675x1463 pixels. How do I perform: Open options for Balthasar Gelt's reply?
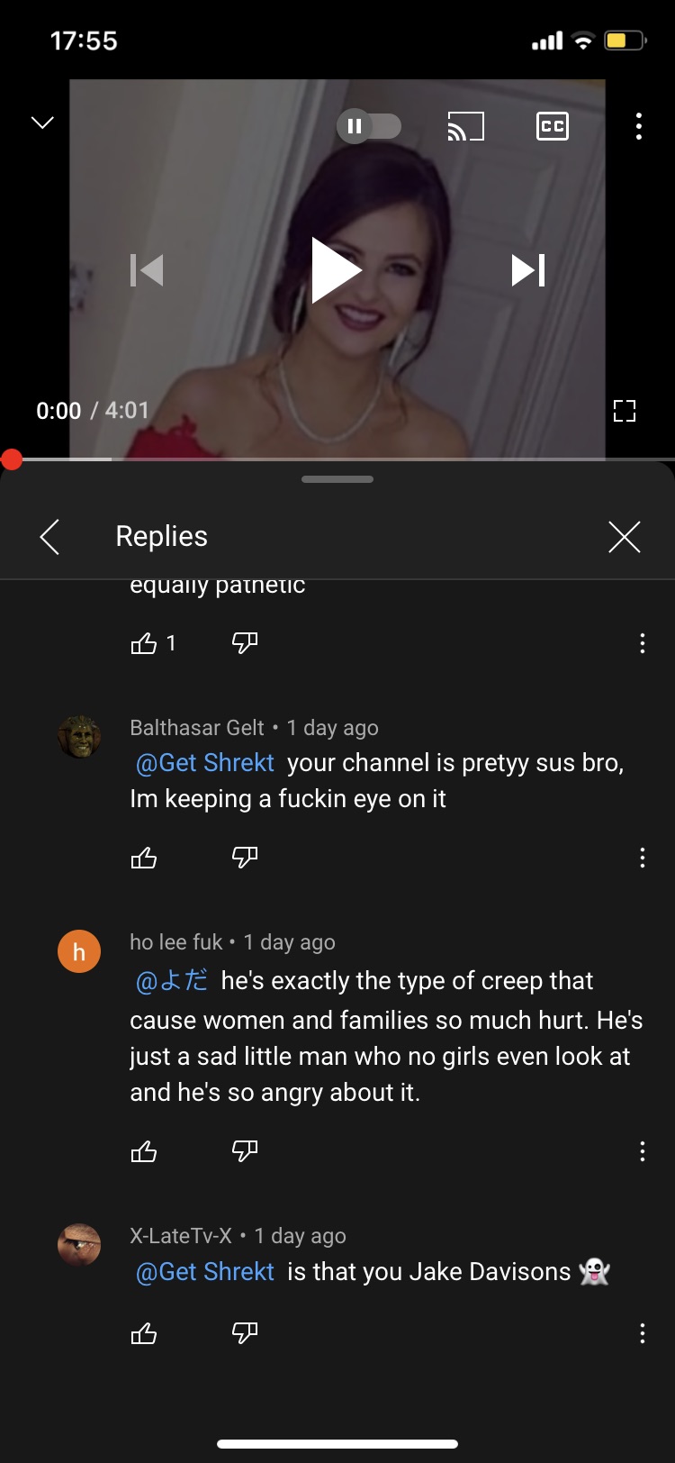point(642,858)
